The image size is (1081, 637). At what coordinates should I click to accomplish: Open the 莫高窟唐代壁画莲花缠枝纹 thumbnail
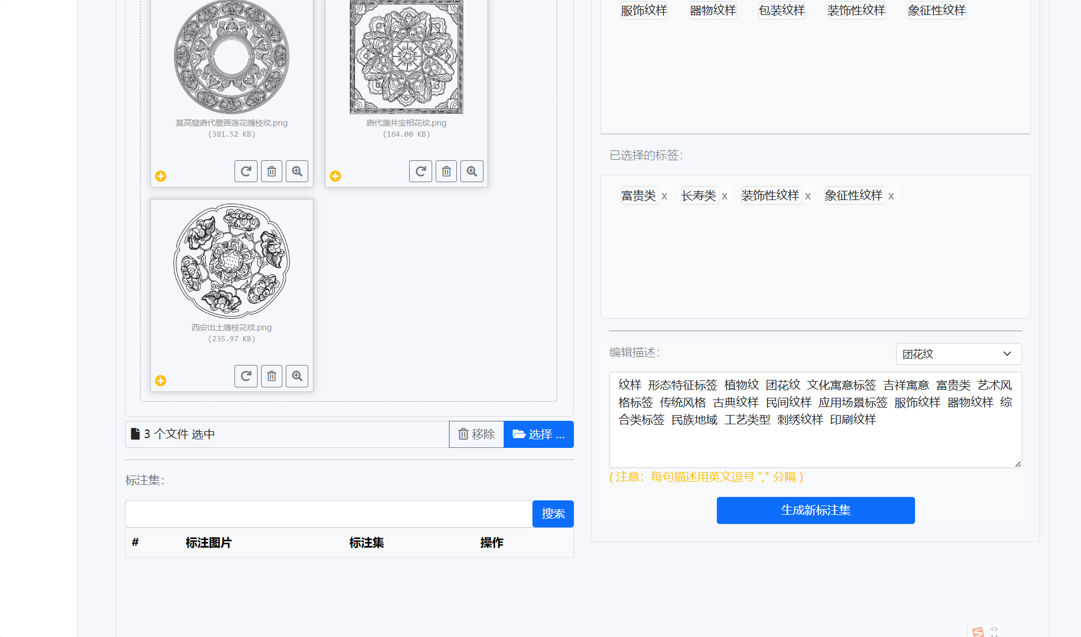[232, 56]
